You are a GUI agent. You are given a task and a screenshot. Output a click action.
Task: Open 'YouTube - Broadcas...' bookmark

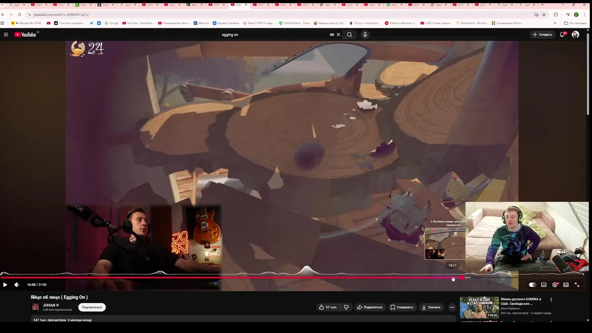point(138,23)
